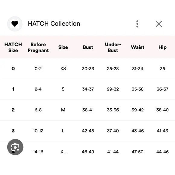Tap the 41-43 hip measurement

tap(163, 131)
